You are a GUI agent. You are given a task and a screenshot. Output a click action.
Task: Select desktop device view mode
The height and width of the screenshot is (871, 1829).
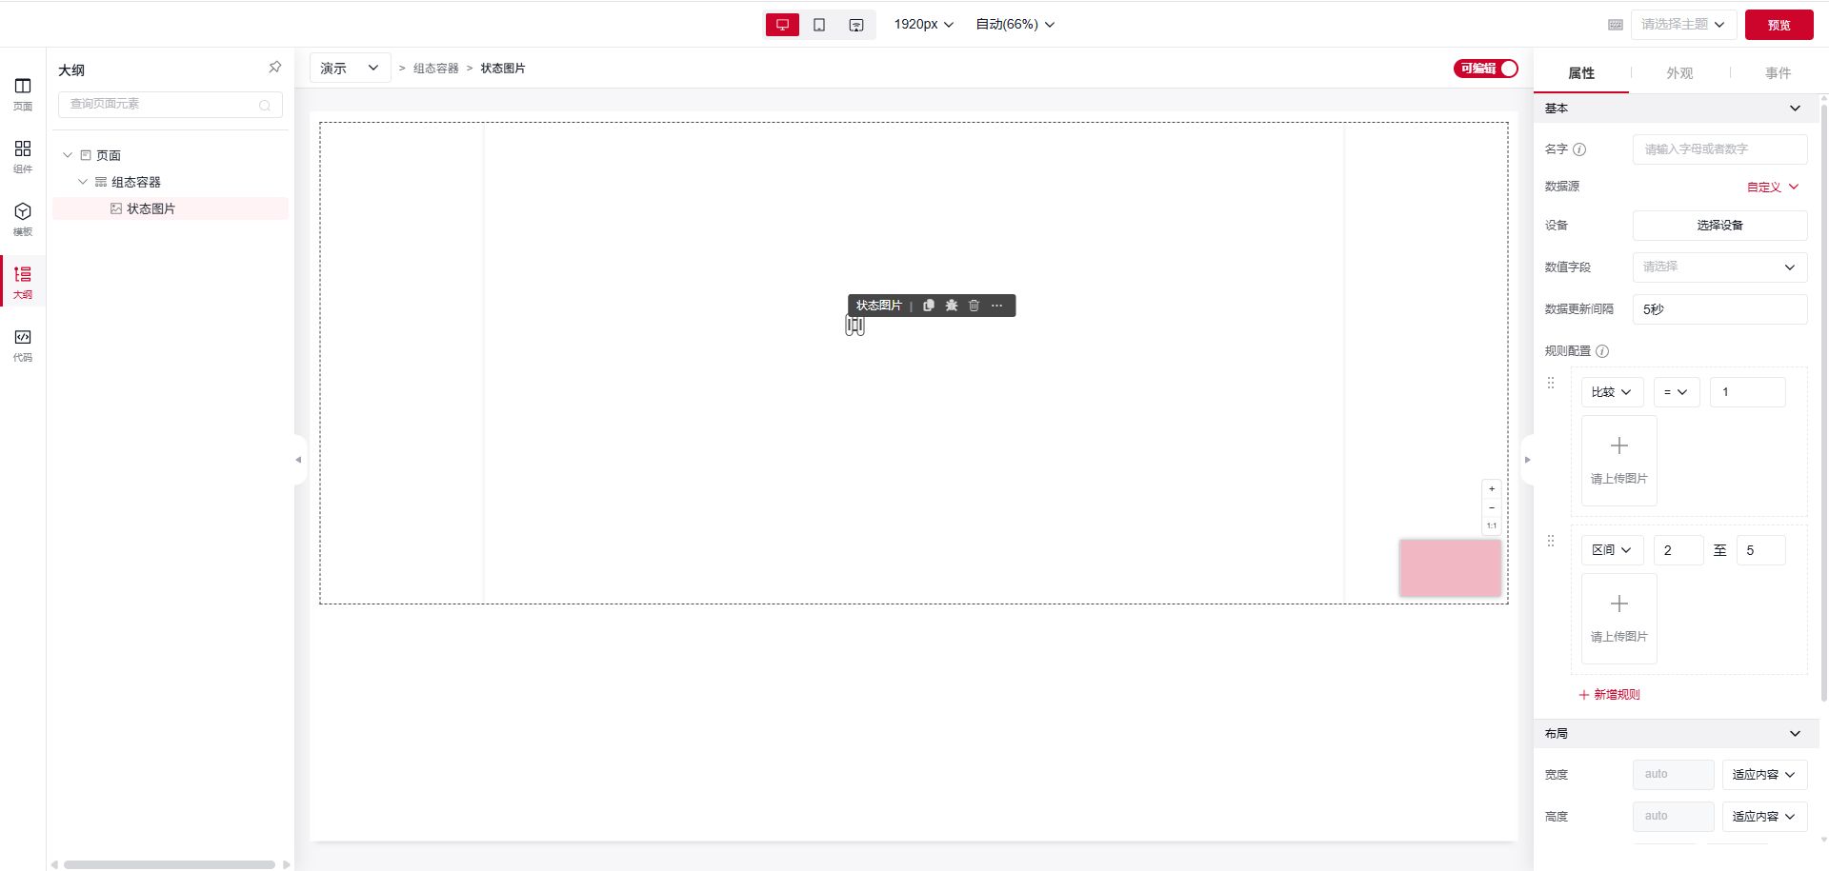pyautogui.click(x=782, y=25)
